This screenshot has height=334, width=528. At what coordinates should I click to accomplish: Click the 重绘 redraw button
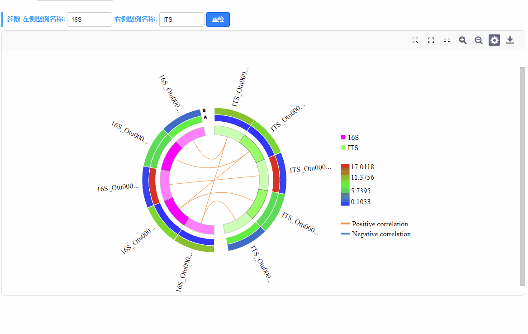click(x=218, y=19)
